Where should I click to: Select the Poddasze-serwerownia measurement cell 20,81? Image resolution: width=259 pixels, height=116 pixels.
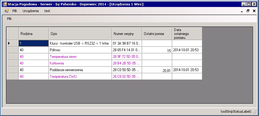157,70
